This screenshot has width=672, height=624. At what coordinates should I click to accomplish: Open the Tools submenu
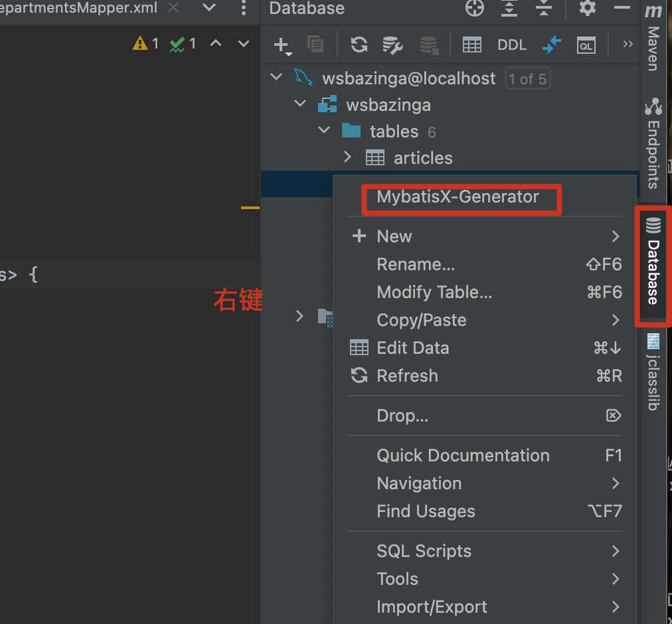pos(485,579)
